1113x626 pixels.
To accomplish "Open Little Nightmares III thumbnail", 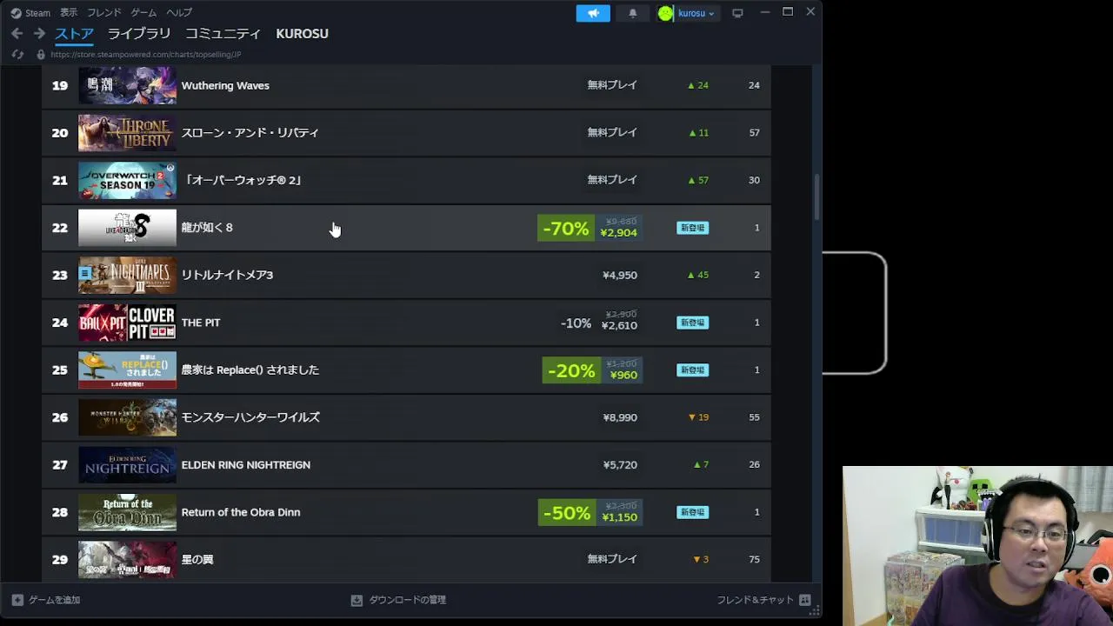I will click(x=127, y=275).
